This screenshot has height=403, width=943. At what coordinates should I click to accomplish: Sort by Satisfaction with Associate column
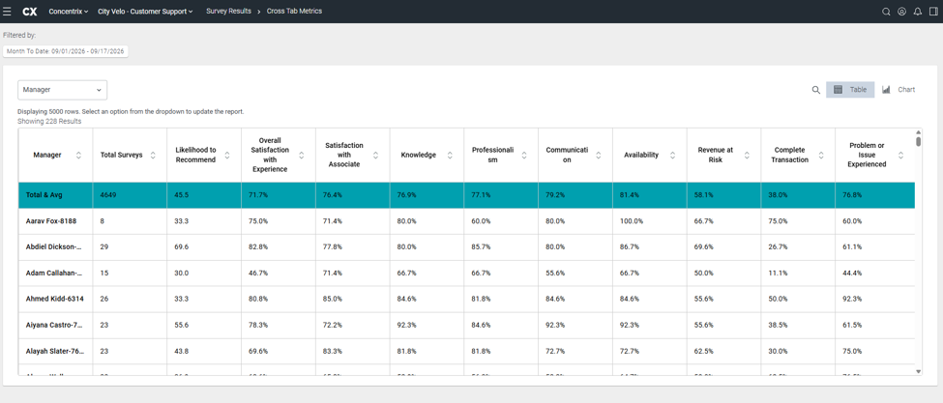click(376, 155)
